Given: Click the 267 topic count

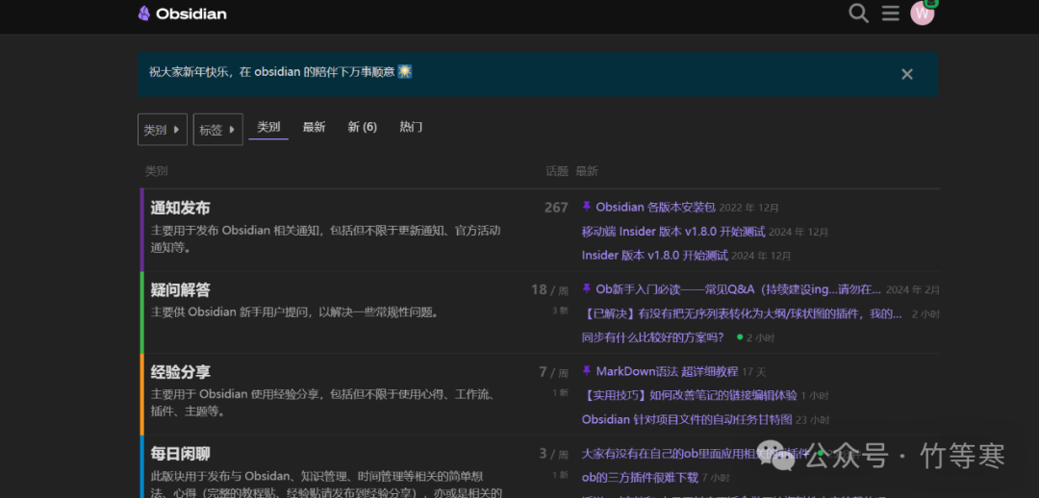Looking at the screenshot, I should (556, 208).
